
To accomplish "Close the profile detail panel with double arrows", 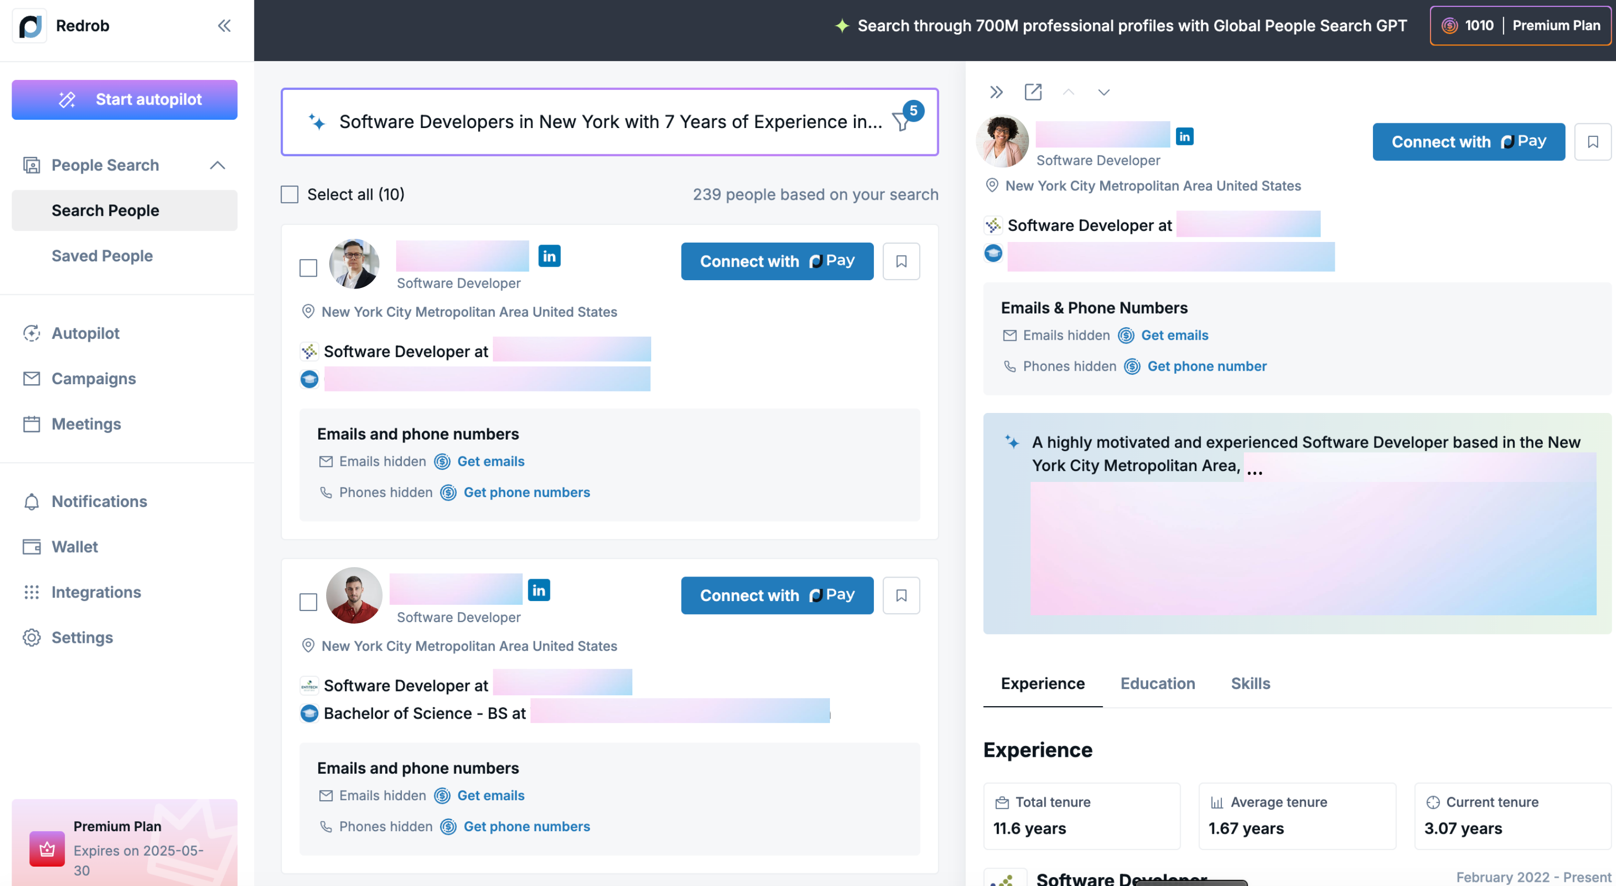I will coord(996,92).
